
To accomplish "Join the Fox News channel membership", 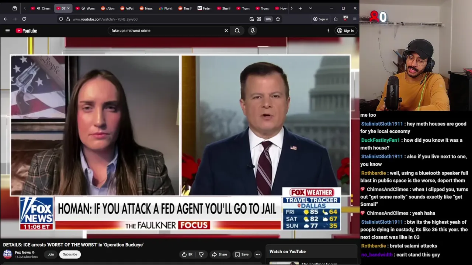I will click(51, 254).
